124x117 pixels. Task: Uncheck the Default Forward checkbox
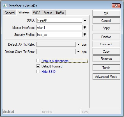point(38,66)
